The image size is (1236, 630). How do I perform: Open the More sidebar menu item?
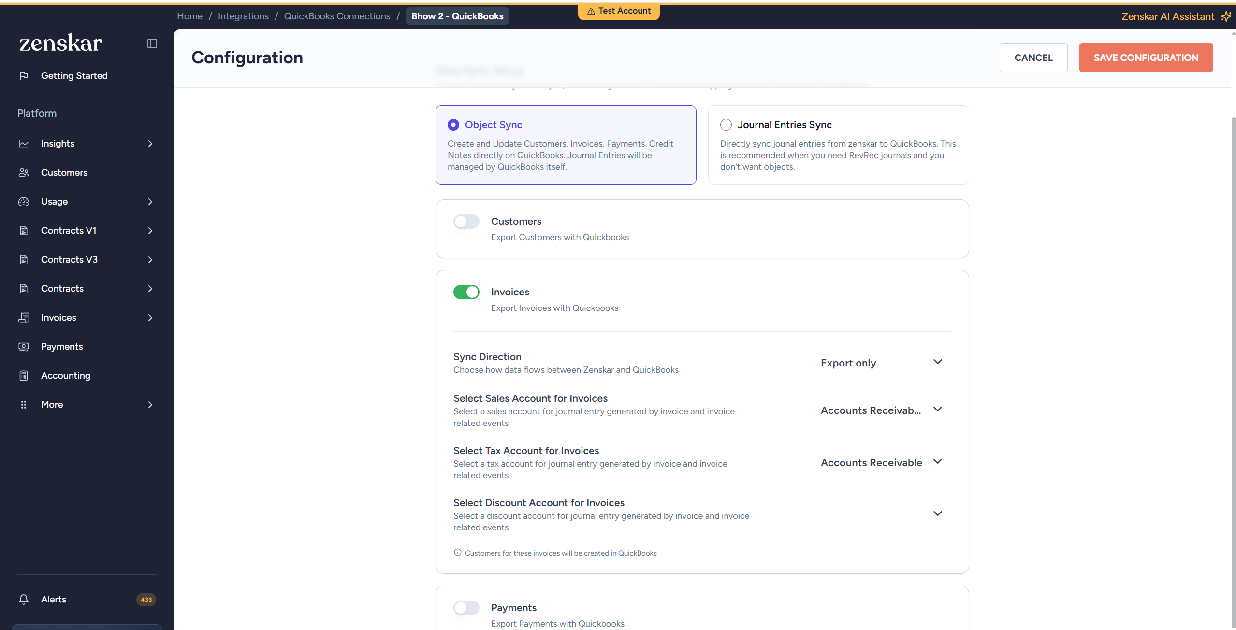pyautogui.click(x=52, y=405)
